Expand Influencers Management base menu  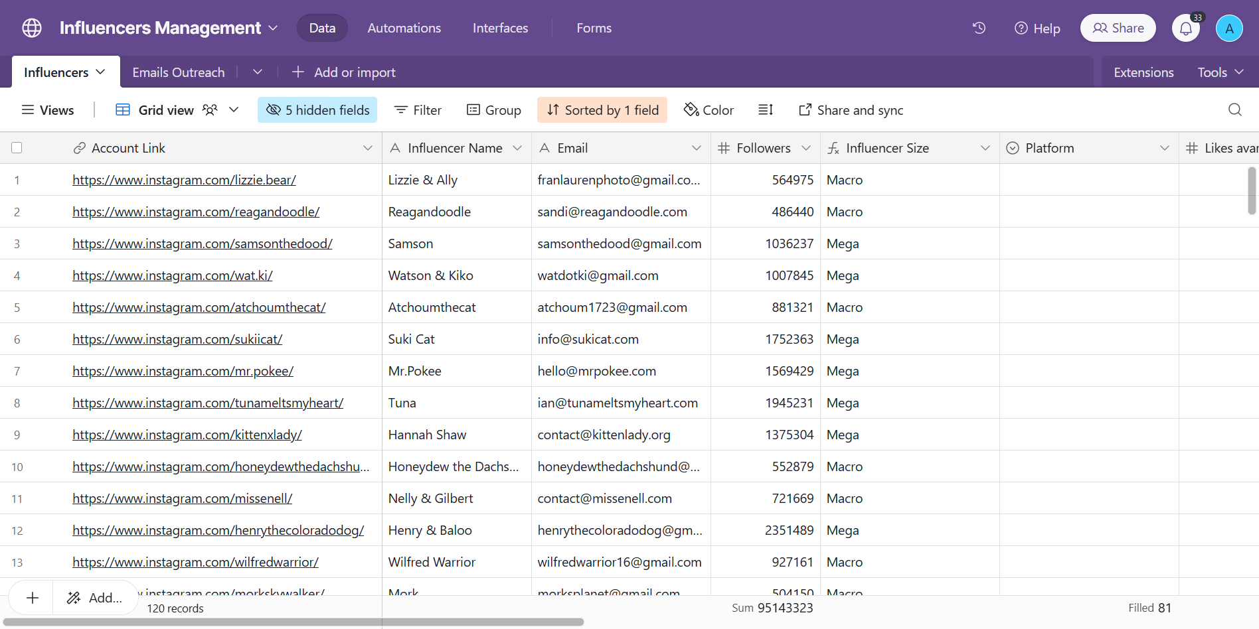[x=273, y=28]
